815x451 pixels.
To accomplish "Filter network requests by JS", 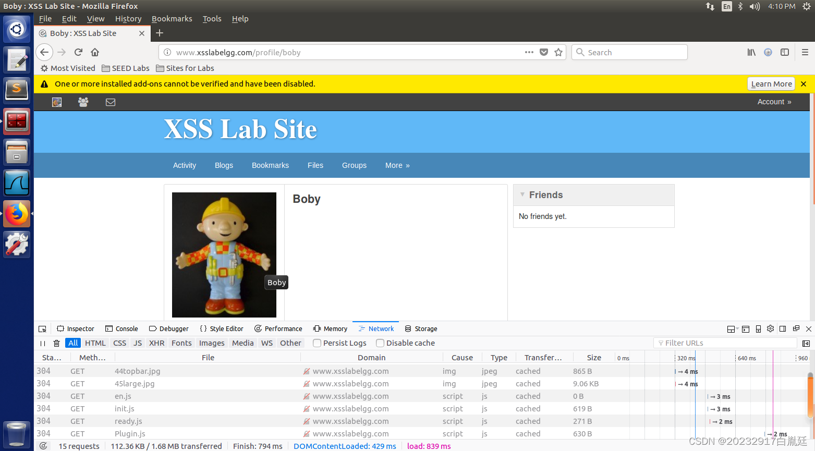I will (x=138, y=343).
